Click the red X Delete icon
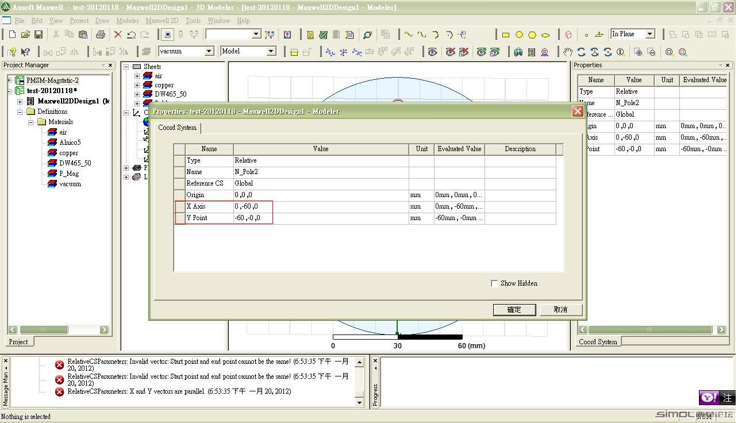The image size is (738, 423). 118,34
